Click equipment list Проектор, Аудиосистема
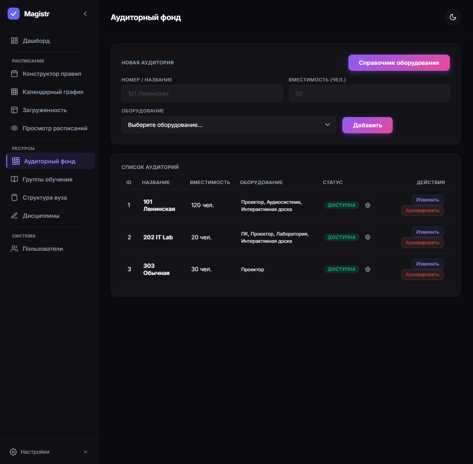The image size is (473, 464). 271,206
